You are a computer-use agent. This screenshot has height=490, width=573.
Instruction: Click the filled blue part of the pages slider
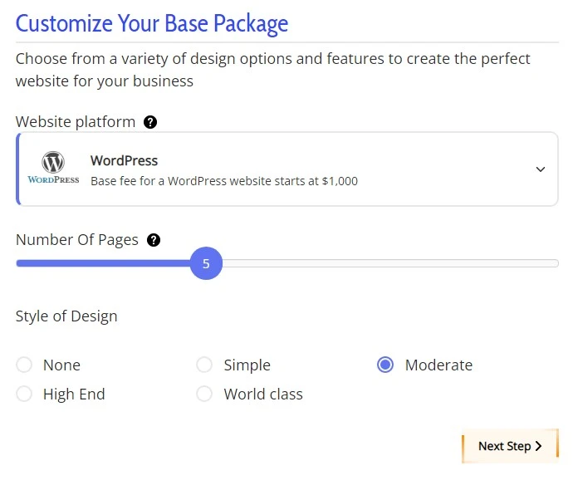(x=104, y=263)
